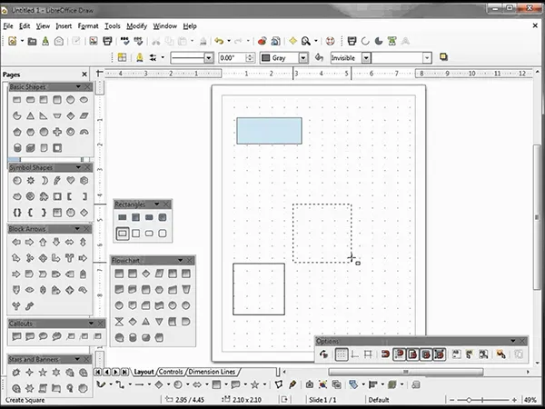Click the smiley face in Symbol Shapes

pyautogui.click(x=15, y=180)
